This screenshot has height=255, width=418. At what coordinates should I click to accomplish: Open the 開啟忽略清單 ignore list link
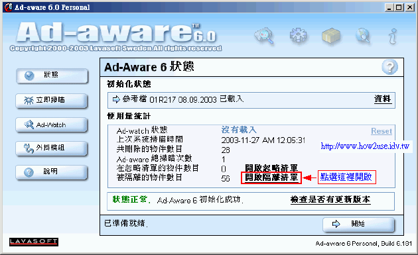tap(271, 168)
